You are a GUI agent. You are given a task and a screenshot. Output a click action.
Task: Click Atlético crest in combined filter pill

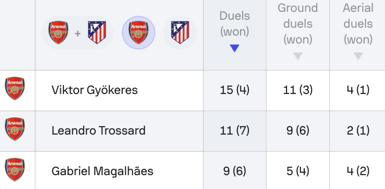click(97, 33)
